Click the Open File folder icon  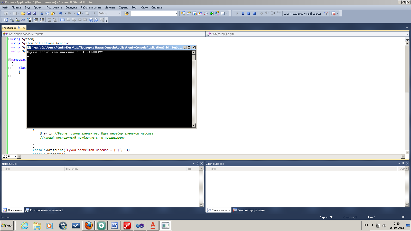[x=23, y=13]
